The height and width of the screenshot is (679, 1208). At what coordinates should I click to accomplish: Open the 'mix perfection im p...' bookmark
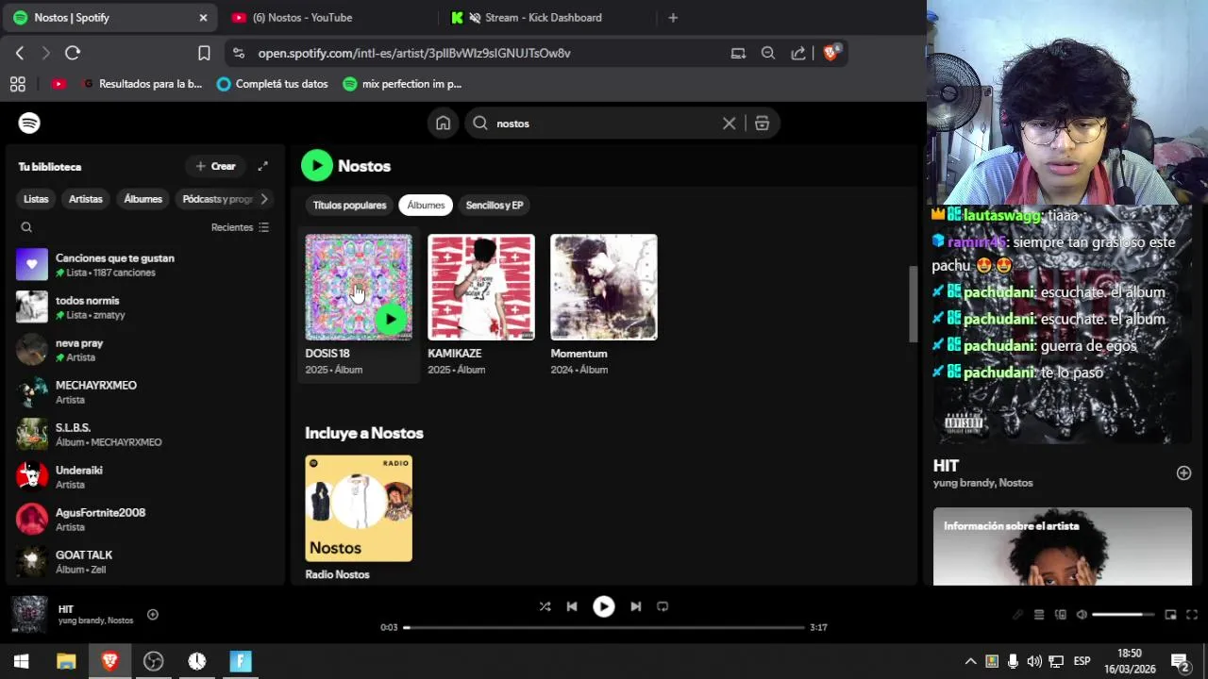tap(402, 84)
